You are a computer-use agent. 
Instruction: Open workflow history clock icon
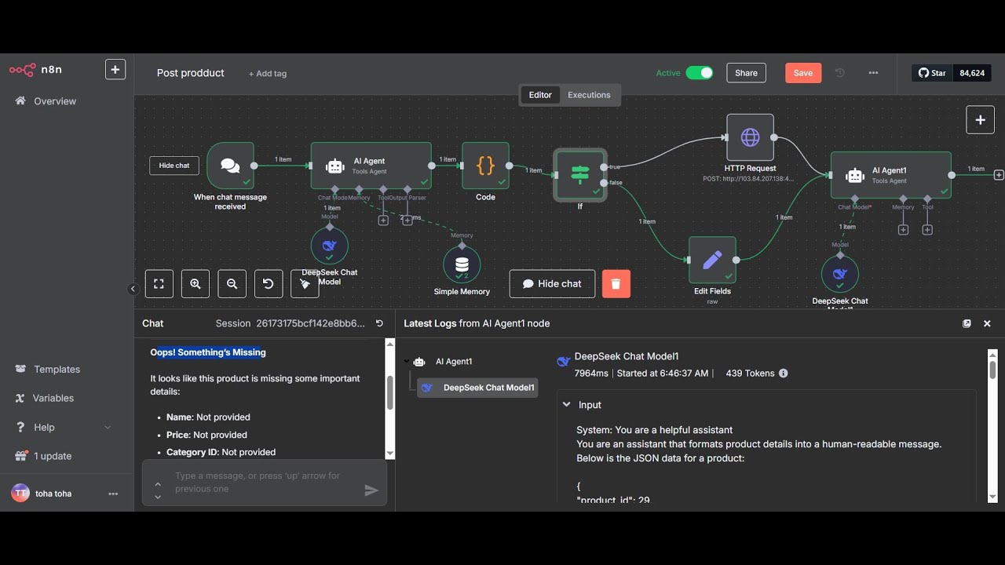coord(839,73)
